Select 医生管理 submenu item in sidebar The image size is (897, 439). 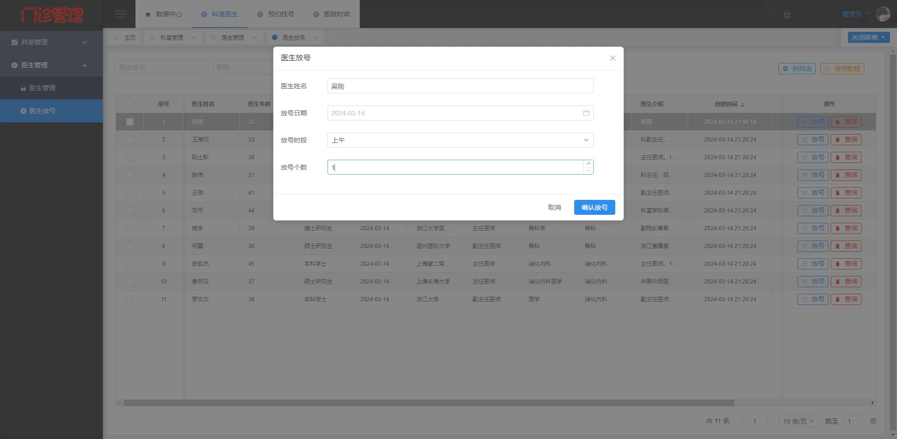[x=51, y=88]
